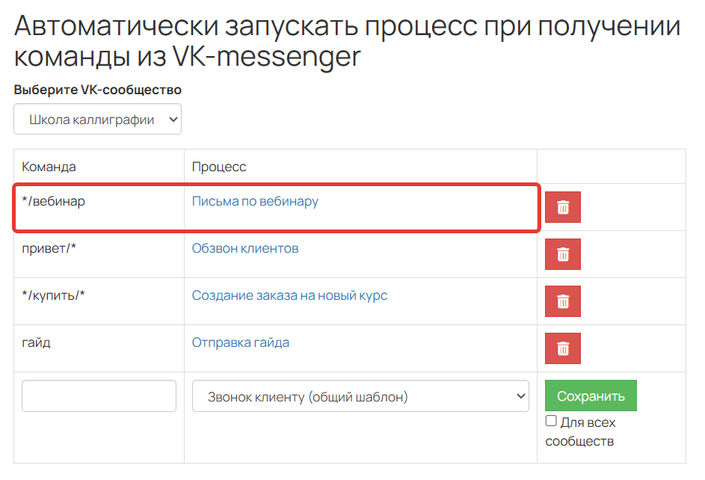The width and height of the screenshot is (705, 480).
Task: Click the trash icon beside "Отправка гайда"
Action: [x=563, y=348]
